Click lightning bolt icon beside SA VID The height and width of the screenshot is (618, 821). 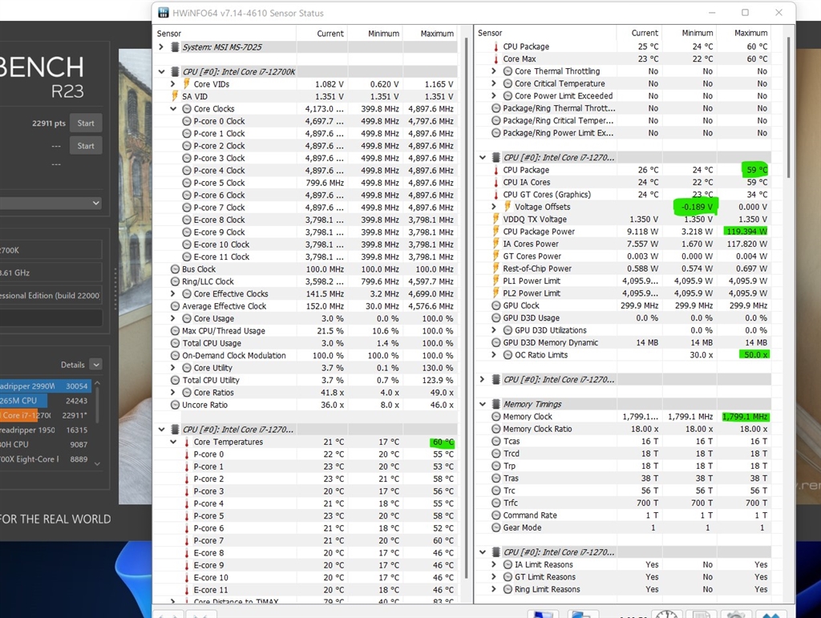coord(175,96)
